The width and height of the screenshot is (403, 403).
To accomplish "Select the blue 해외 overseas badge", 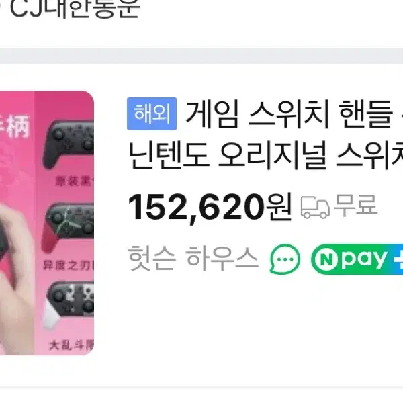I will point(152,114).
